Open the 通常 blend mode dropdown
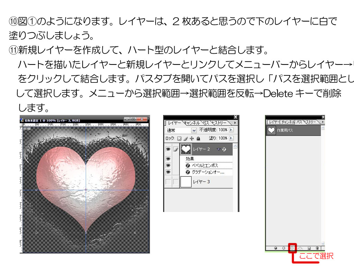Image resolution: width=354 pixels, height=266 pixels. [x=194, y=130]
